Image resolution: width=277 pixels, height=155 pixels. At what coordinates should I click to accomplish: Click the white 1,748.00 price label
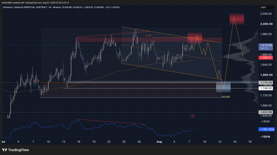tap(266, 88)
